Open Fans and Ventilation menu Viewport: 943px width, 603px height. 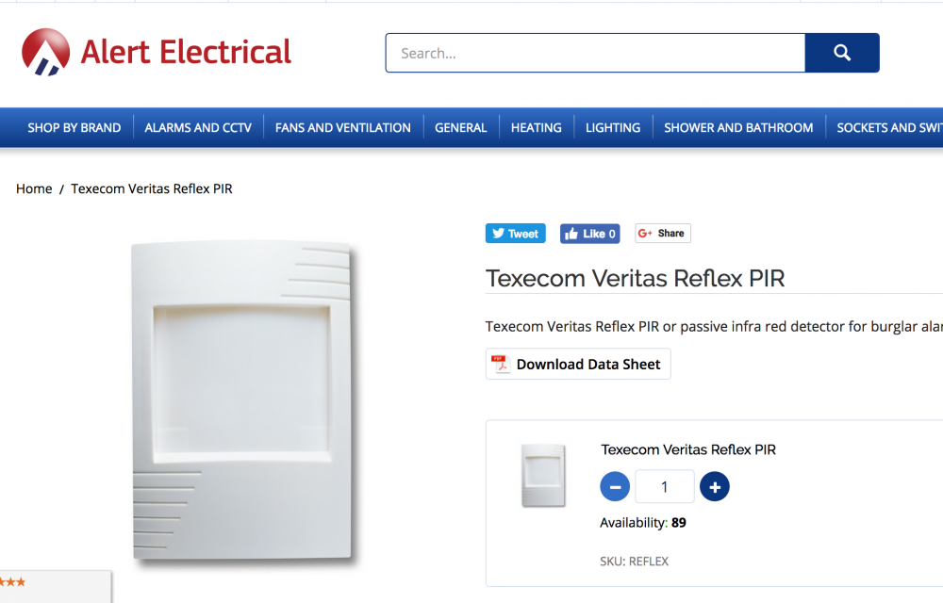coord(343,128)
